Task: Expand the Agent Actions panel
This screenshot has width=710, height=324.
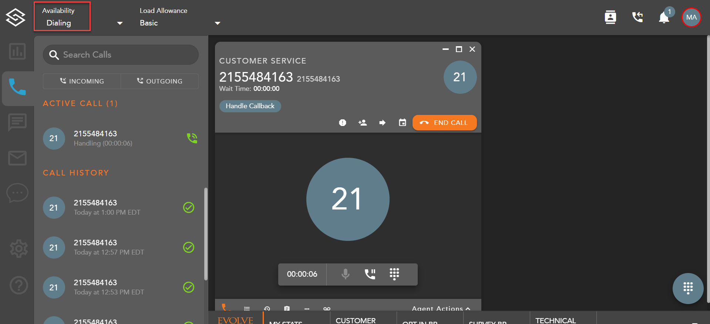Action: click(441, 308)
